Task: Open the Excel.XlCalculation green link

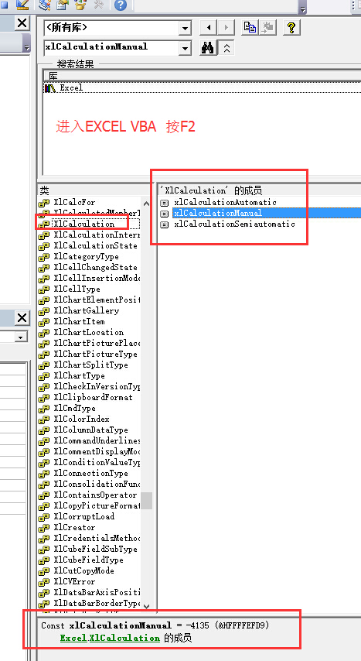Action: point(110,638)
